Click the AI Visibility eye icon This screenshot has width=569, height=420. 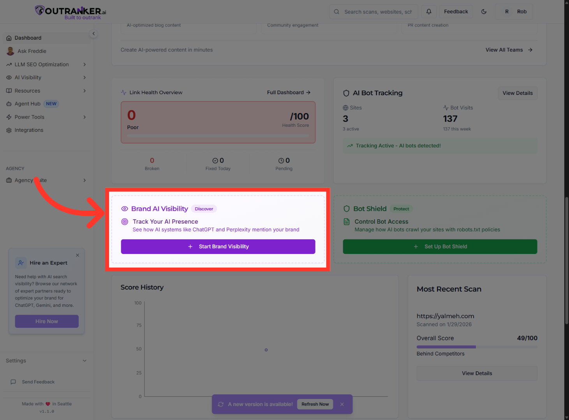(9, 77)
